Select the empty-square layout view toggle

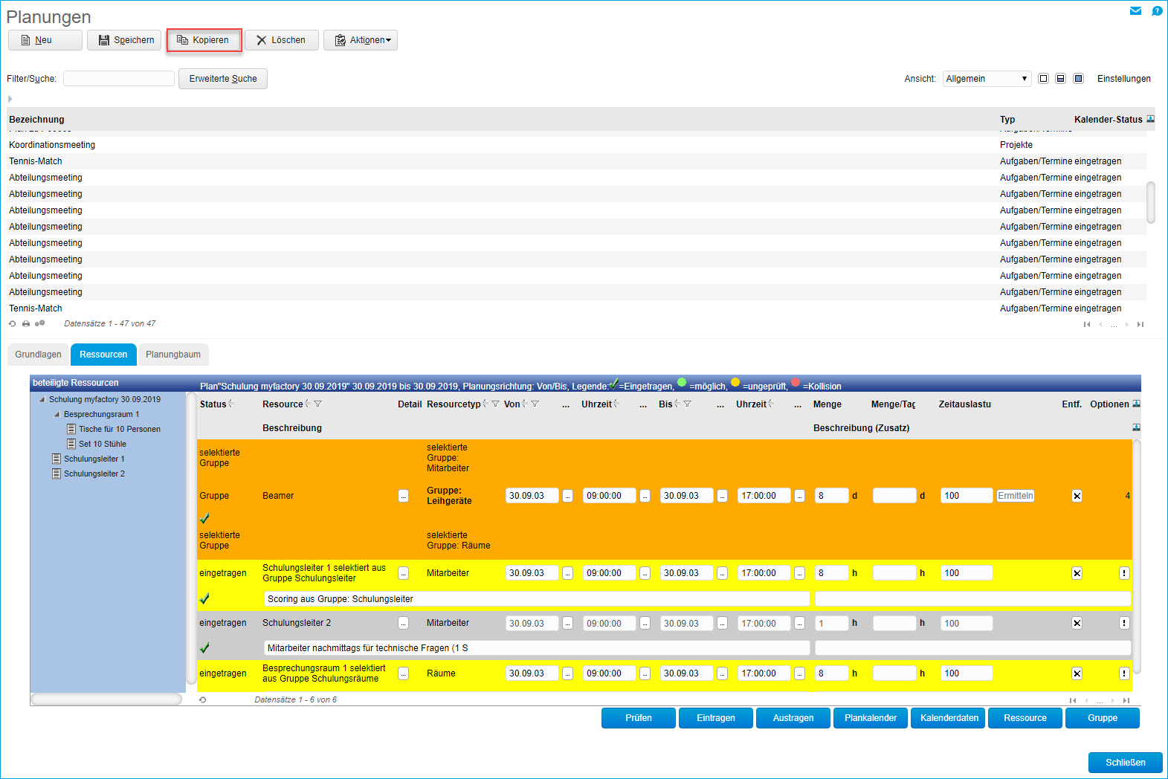(1043, 79)
